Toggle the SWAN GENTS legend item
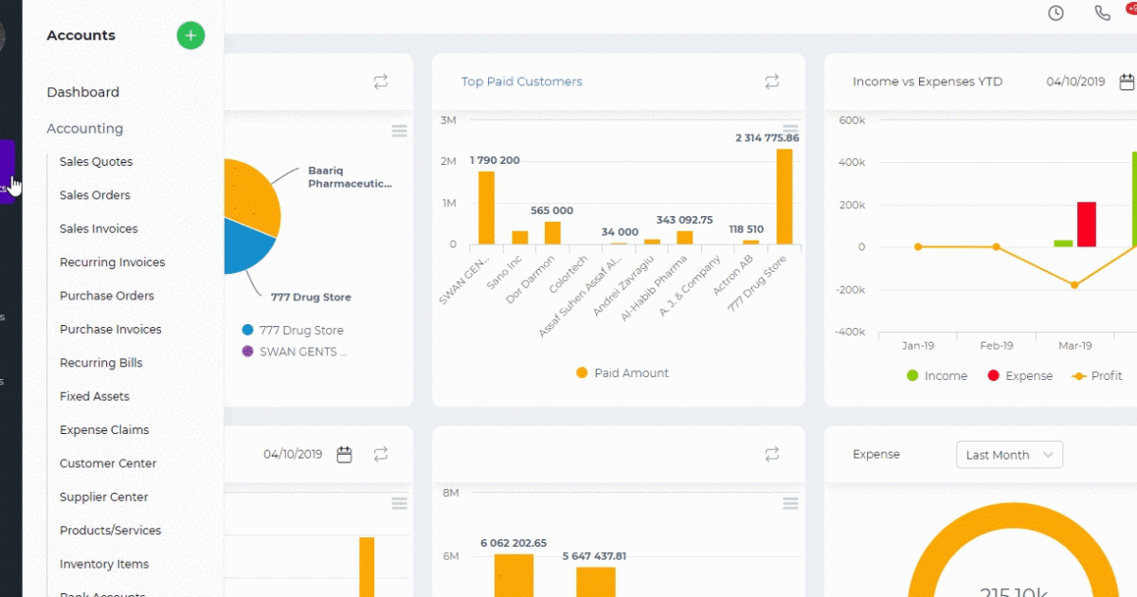Screen dimensions: 1137x597 pyautogui.click(x=295, y=352)
